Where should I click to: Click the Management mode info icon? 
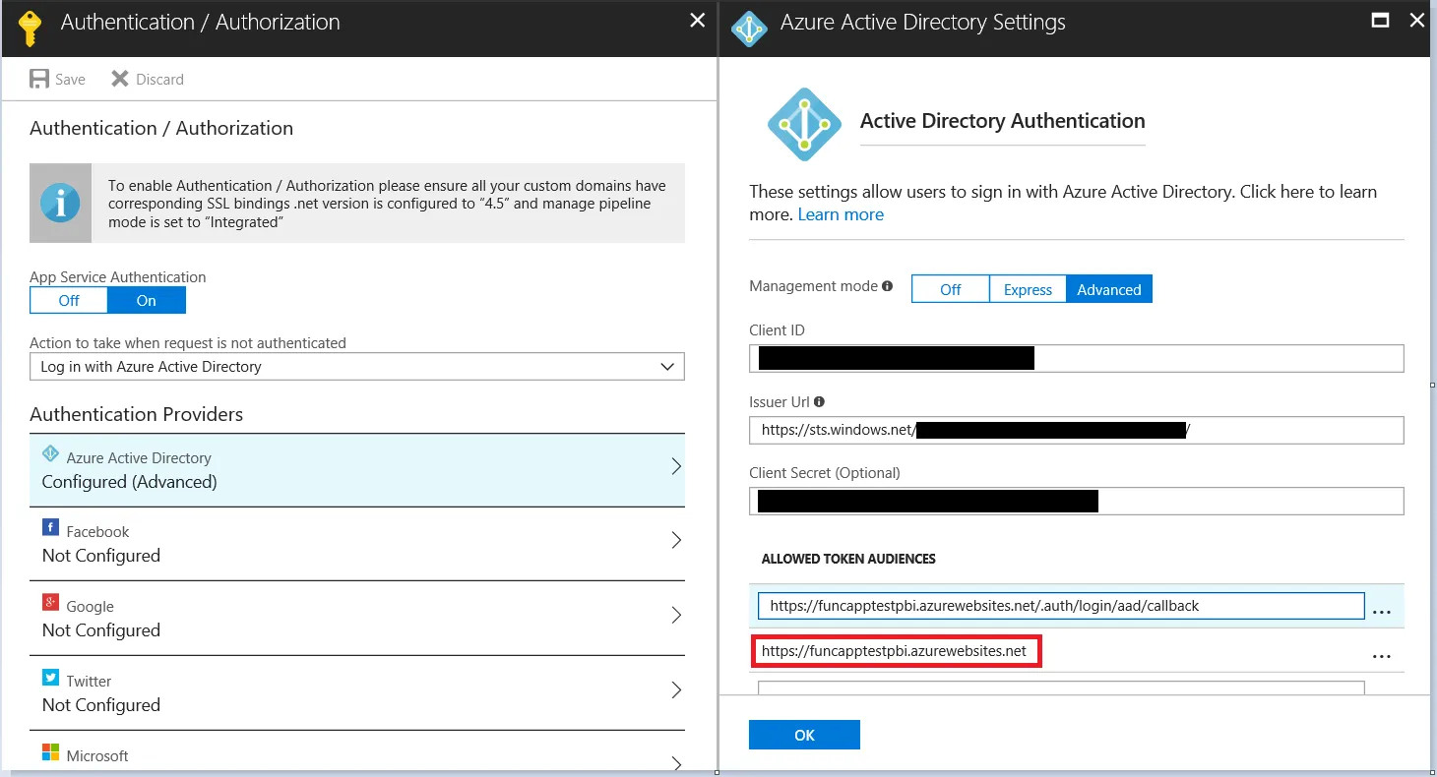click(888, 286)
